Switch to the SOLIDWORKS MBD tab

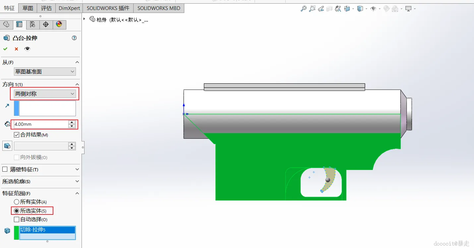(x=159, y=8)
